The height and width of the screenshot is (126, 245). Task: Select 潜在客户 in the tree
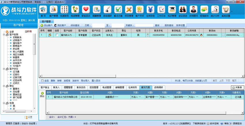[x=17, y=43]
